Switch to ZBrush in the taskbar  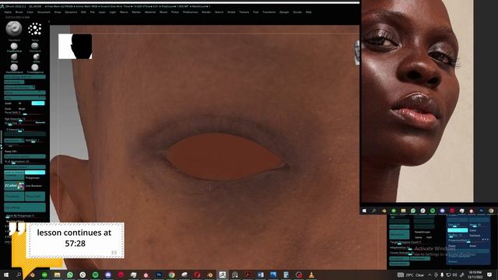click(x=222, y=275)
